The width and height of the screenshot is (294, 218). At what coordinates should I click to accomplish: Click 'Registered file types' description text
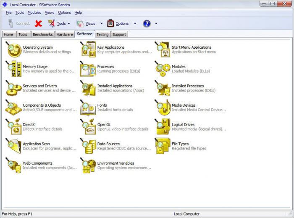click(x=189, y=148)
